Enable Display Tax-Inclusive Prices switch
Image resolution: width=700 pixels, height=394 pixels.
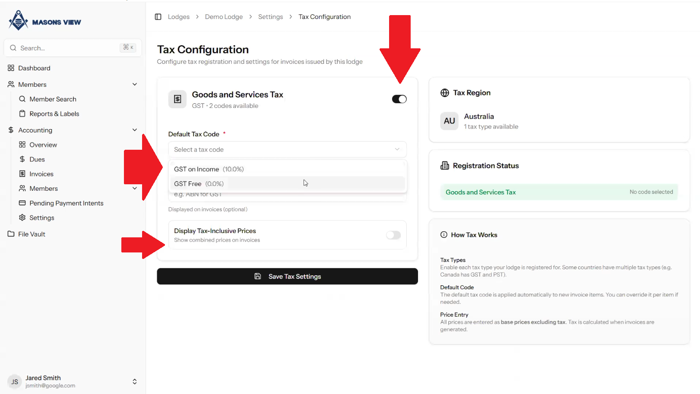[393, 235]
